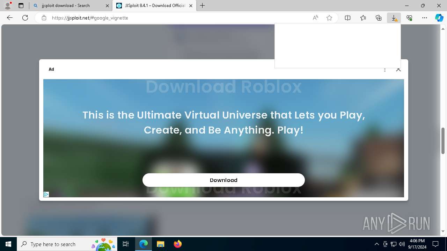447x251 pixels.
Task: Click the Download button in ad
Action: click(x=223, y=180)
